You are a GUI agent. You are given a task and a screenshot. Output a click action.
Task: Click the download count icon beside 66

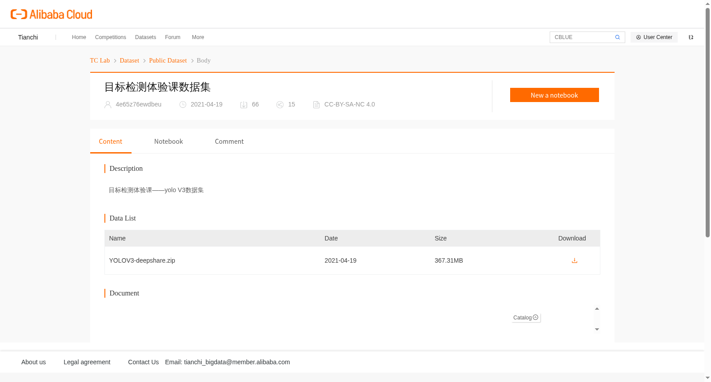(x=244, y=105)
